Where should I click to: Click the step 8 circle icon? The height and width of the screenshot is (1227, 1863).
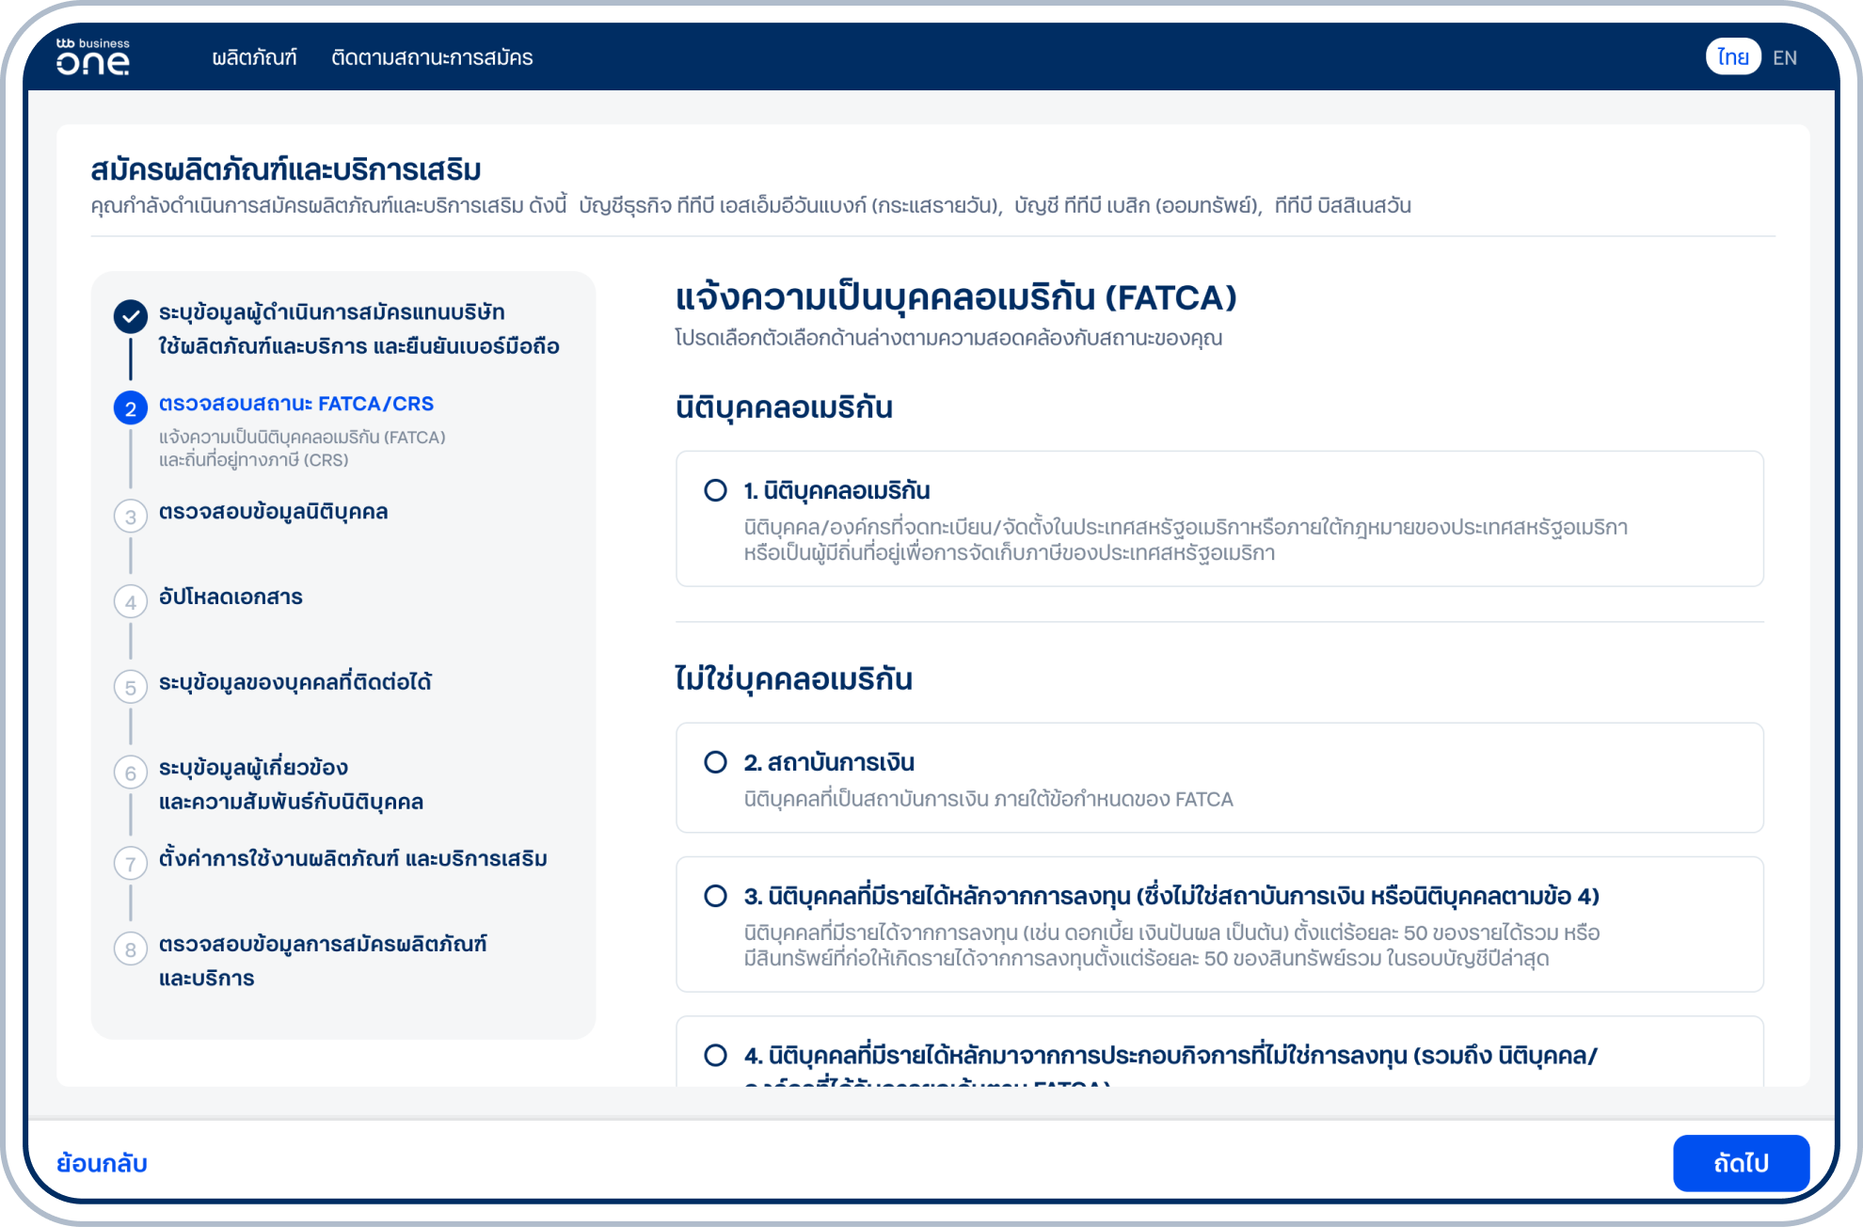(131, 948)
